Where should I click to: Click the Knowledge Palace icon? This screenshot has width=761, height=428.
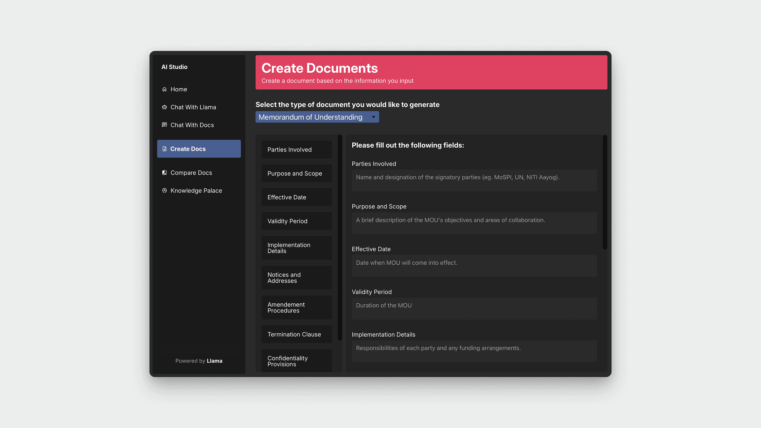click(164, 191)
